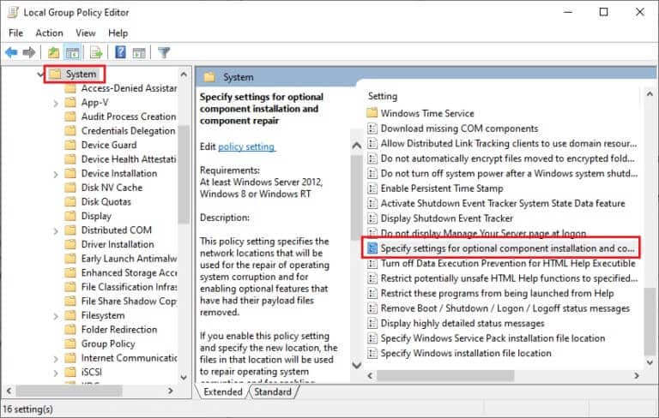Select Display highly detailed status messages
Viewport: 659px width, 418px height.
click(456, 324)
